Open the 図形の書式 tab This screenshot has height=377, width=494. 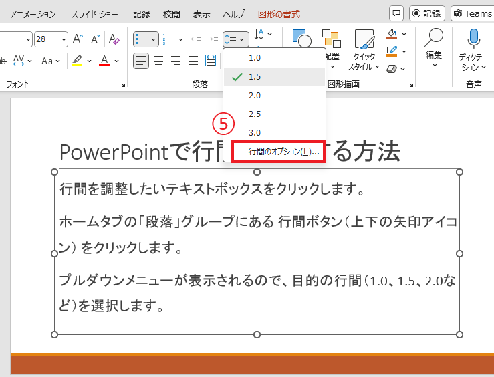click(279, 14)
